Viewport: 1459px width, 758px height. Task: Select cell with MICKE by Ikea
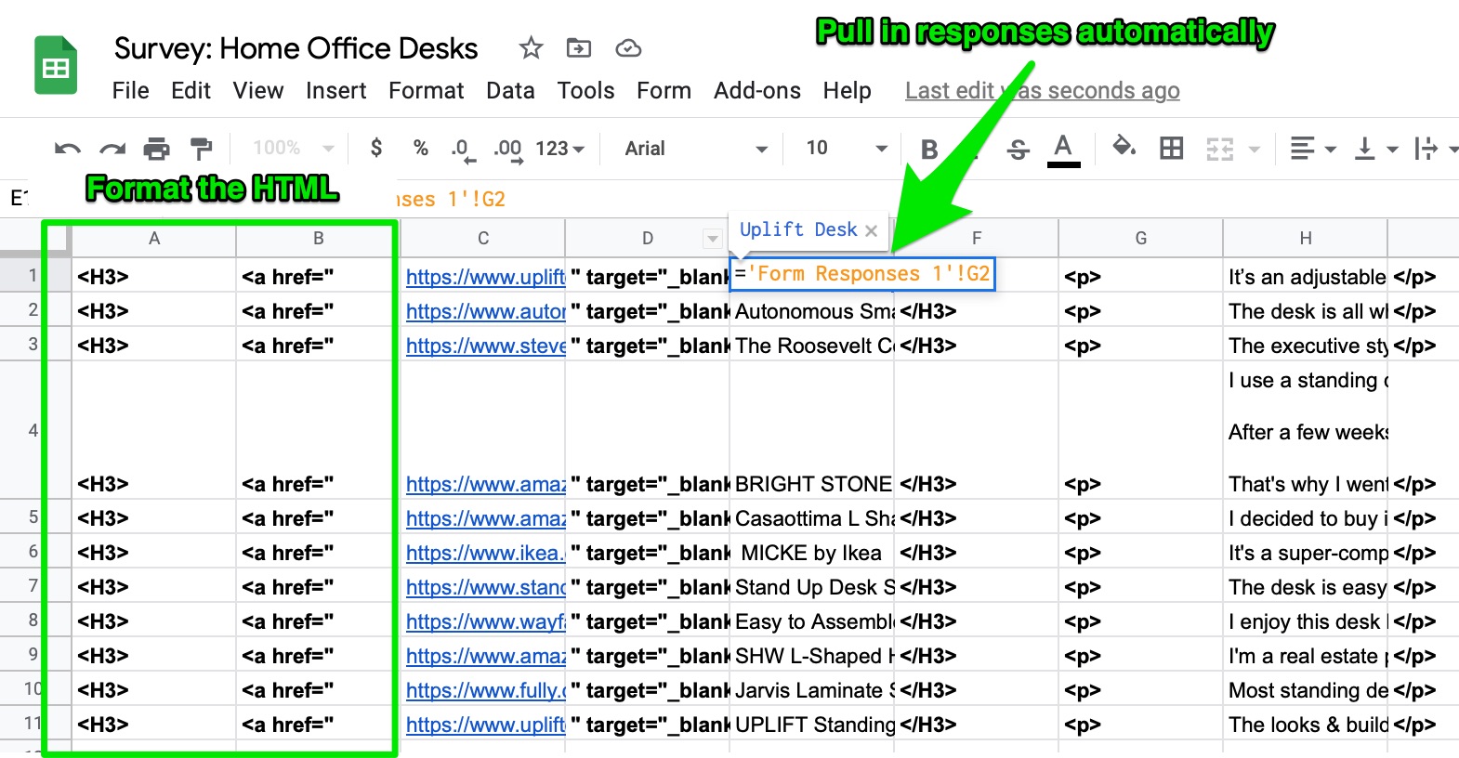[811, 553]
